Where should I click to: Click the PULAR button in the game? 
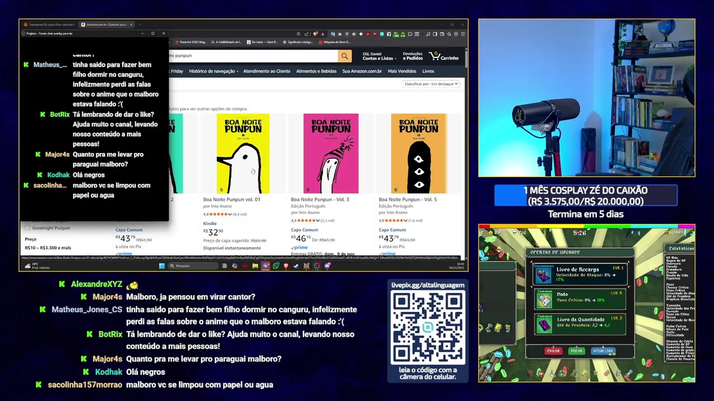click(x=576, y=351)
